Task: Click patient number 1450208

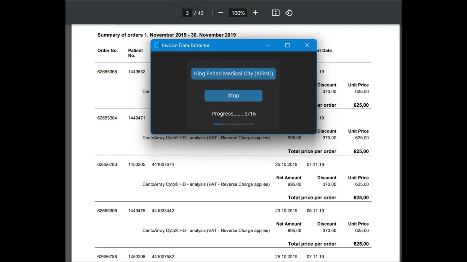Action: [136, 257]
